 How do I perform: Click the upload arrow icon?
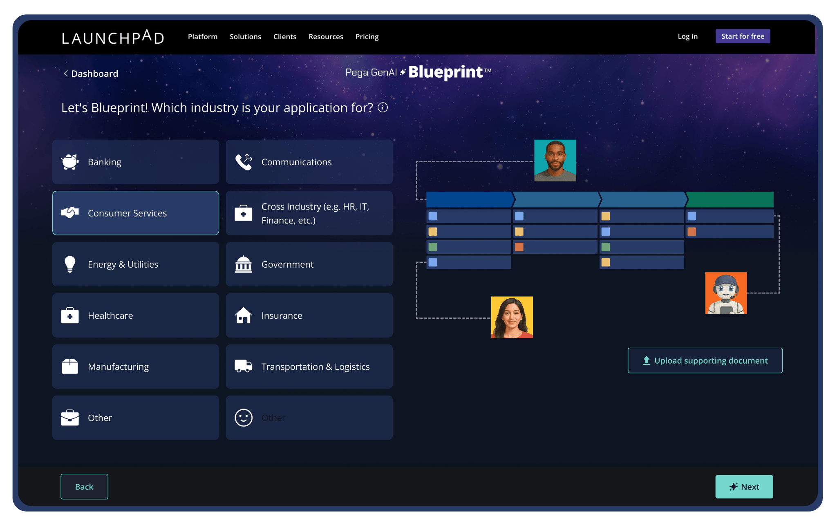click(647, 360)
